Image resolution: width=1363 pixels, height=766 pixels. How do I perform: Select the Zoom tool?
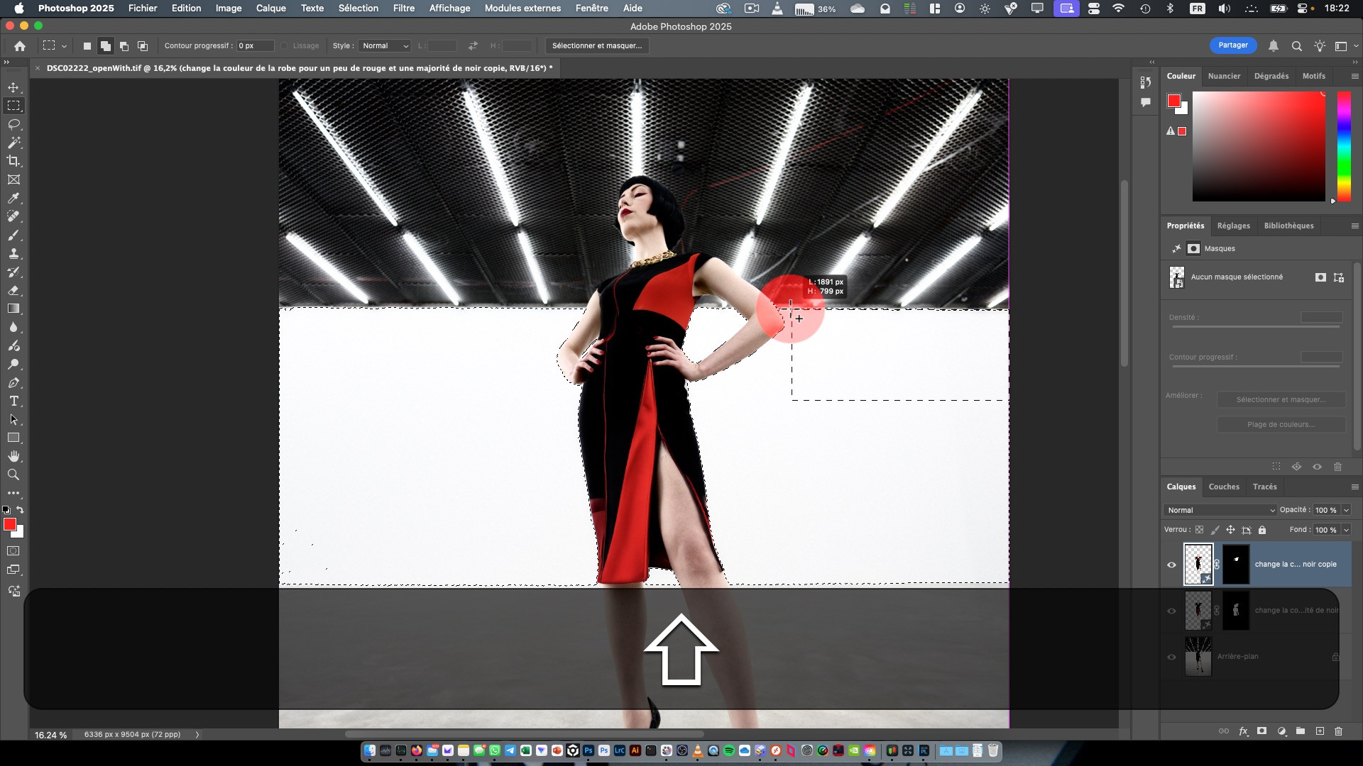13,474
